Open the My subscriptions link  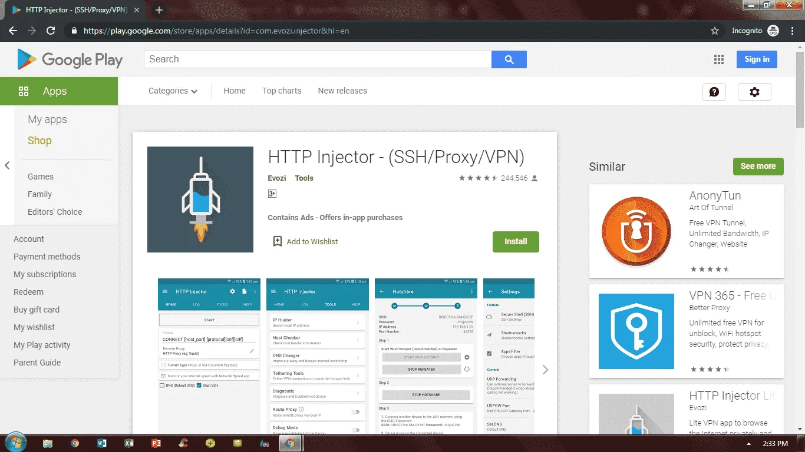[45, 274]
